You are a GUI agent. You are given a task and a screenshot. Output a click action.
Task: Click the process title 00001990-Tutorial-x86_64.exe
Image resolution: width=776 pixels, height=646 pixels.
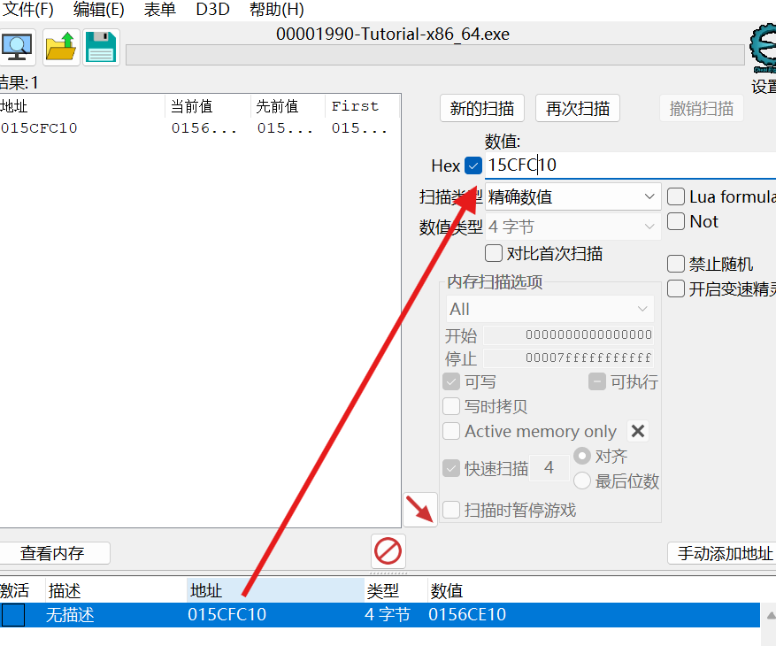pyautogui.click(x=393, y=35)
